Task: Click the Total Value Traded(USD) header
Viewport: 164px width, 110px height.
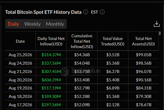Action: pyautogui.click(x=113, y=41)
